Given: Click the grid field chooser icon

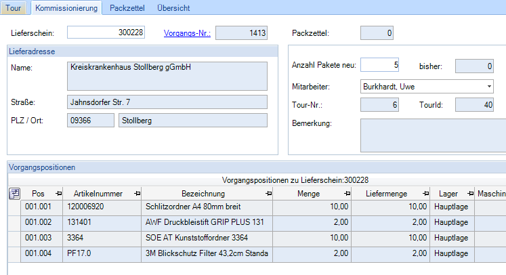Looking at the screenshot, I should click(14, 194).
